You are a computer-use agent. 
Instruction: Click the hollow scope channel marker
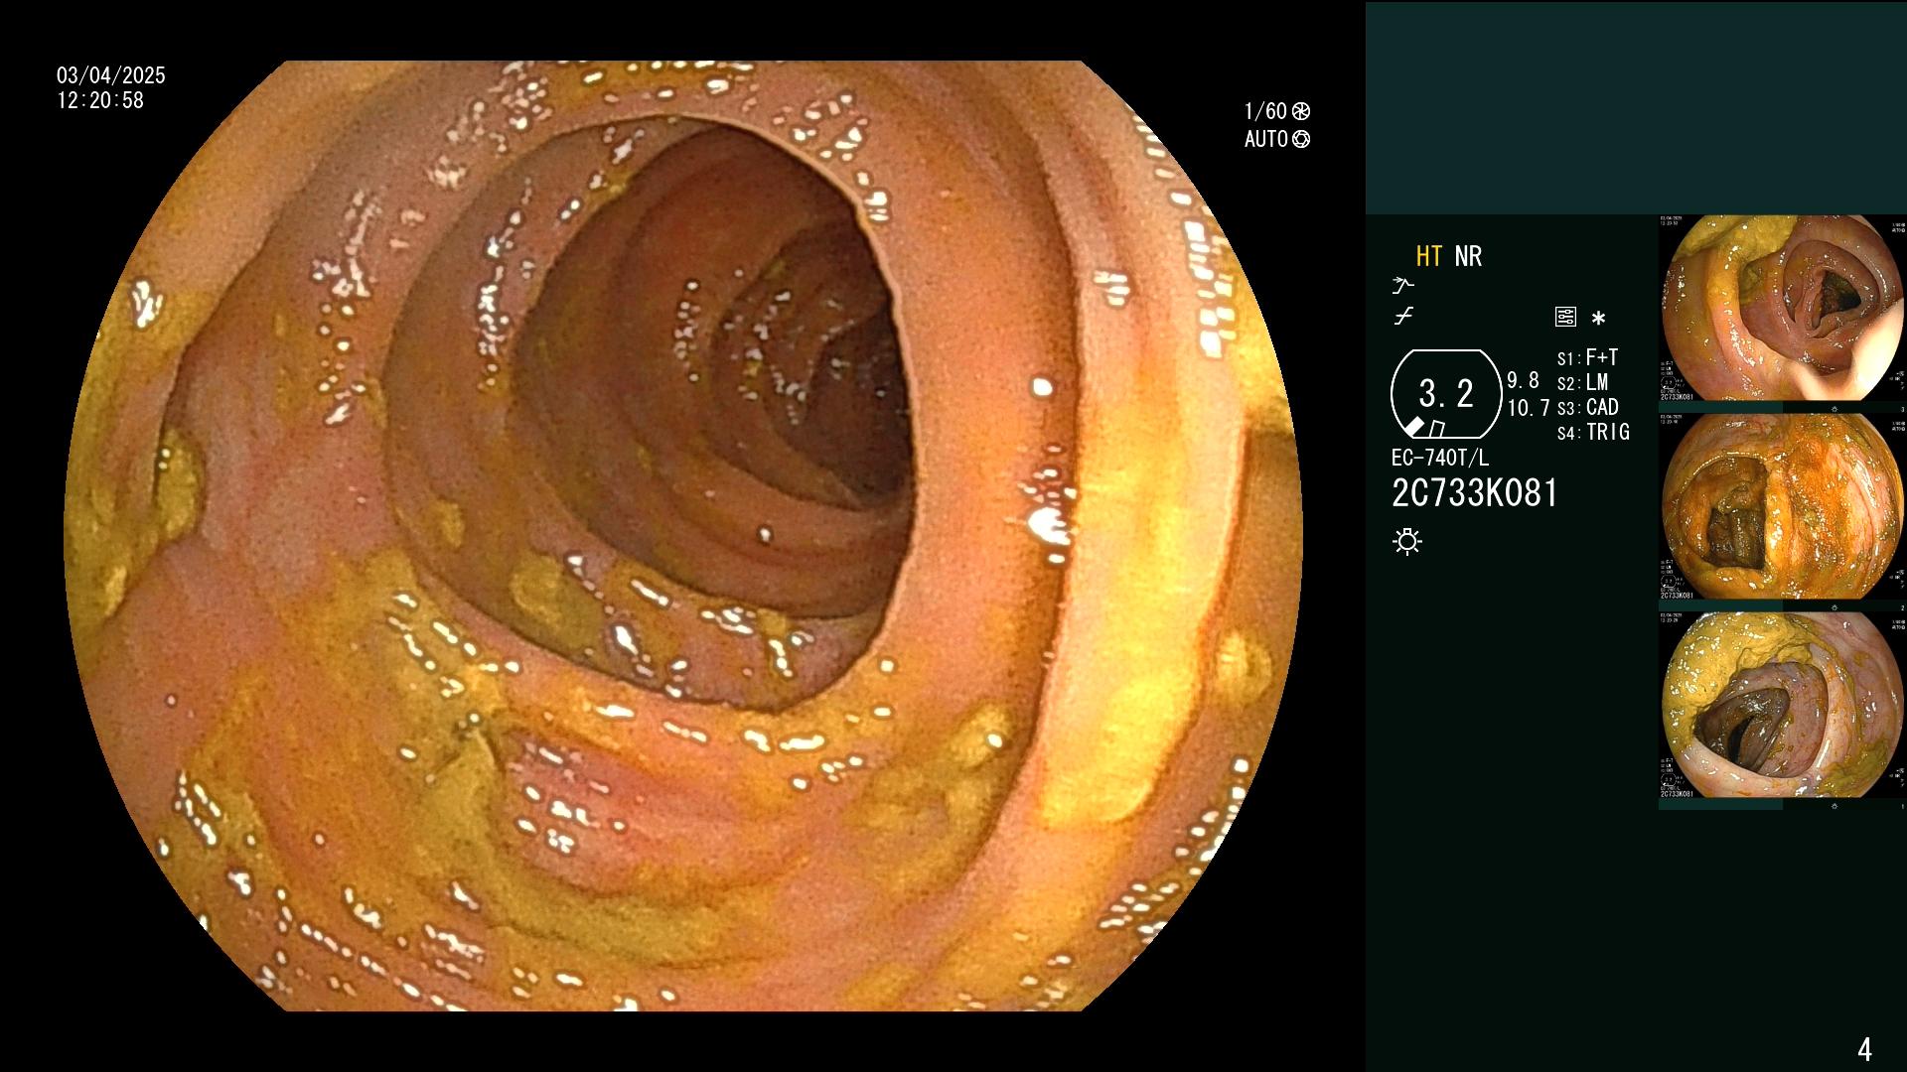[1436, 429]
